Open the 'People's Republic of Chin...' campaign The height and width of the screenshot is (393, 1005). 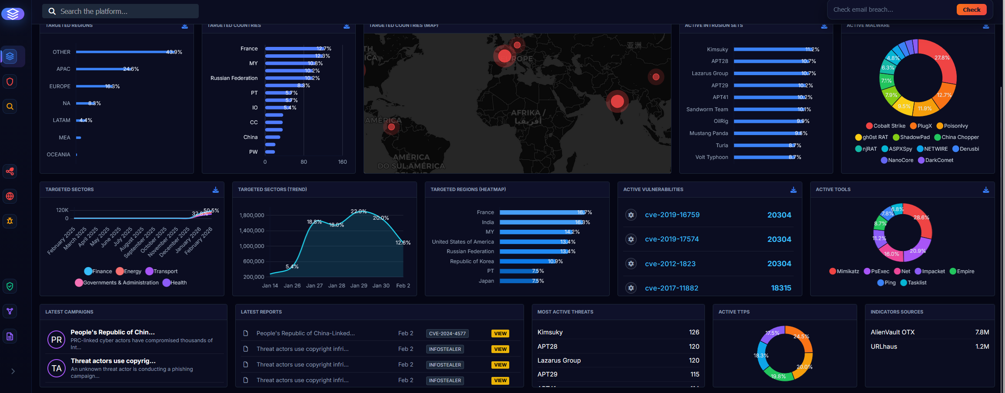pyautogui.click(x=113, y=332)
